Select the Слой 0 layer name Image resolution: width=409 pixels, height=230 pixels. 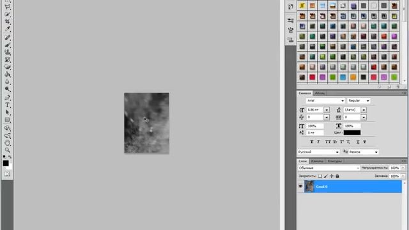pos(321,187)
